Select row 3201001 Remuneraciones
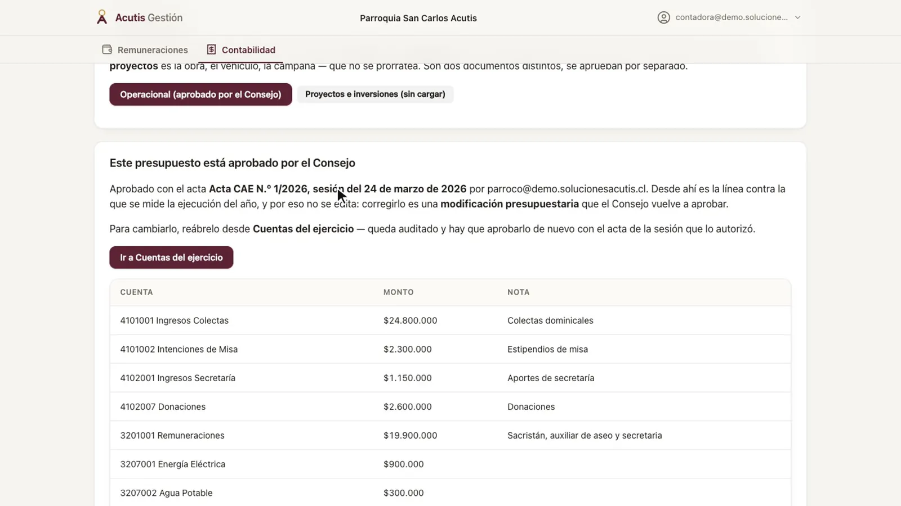 [450, 435]
